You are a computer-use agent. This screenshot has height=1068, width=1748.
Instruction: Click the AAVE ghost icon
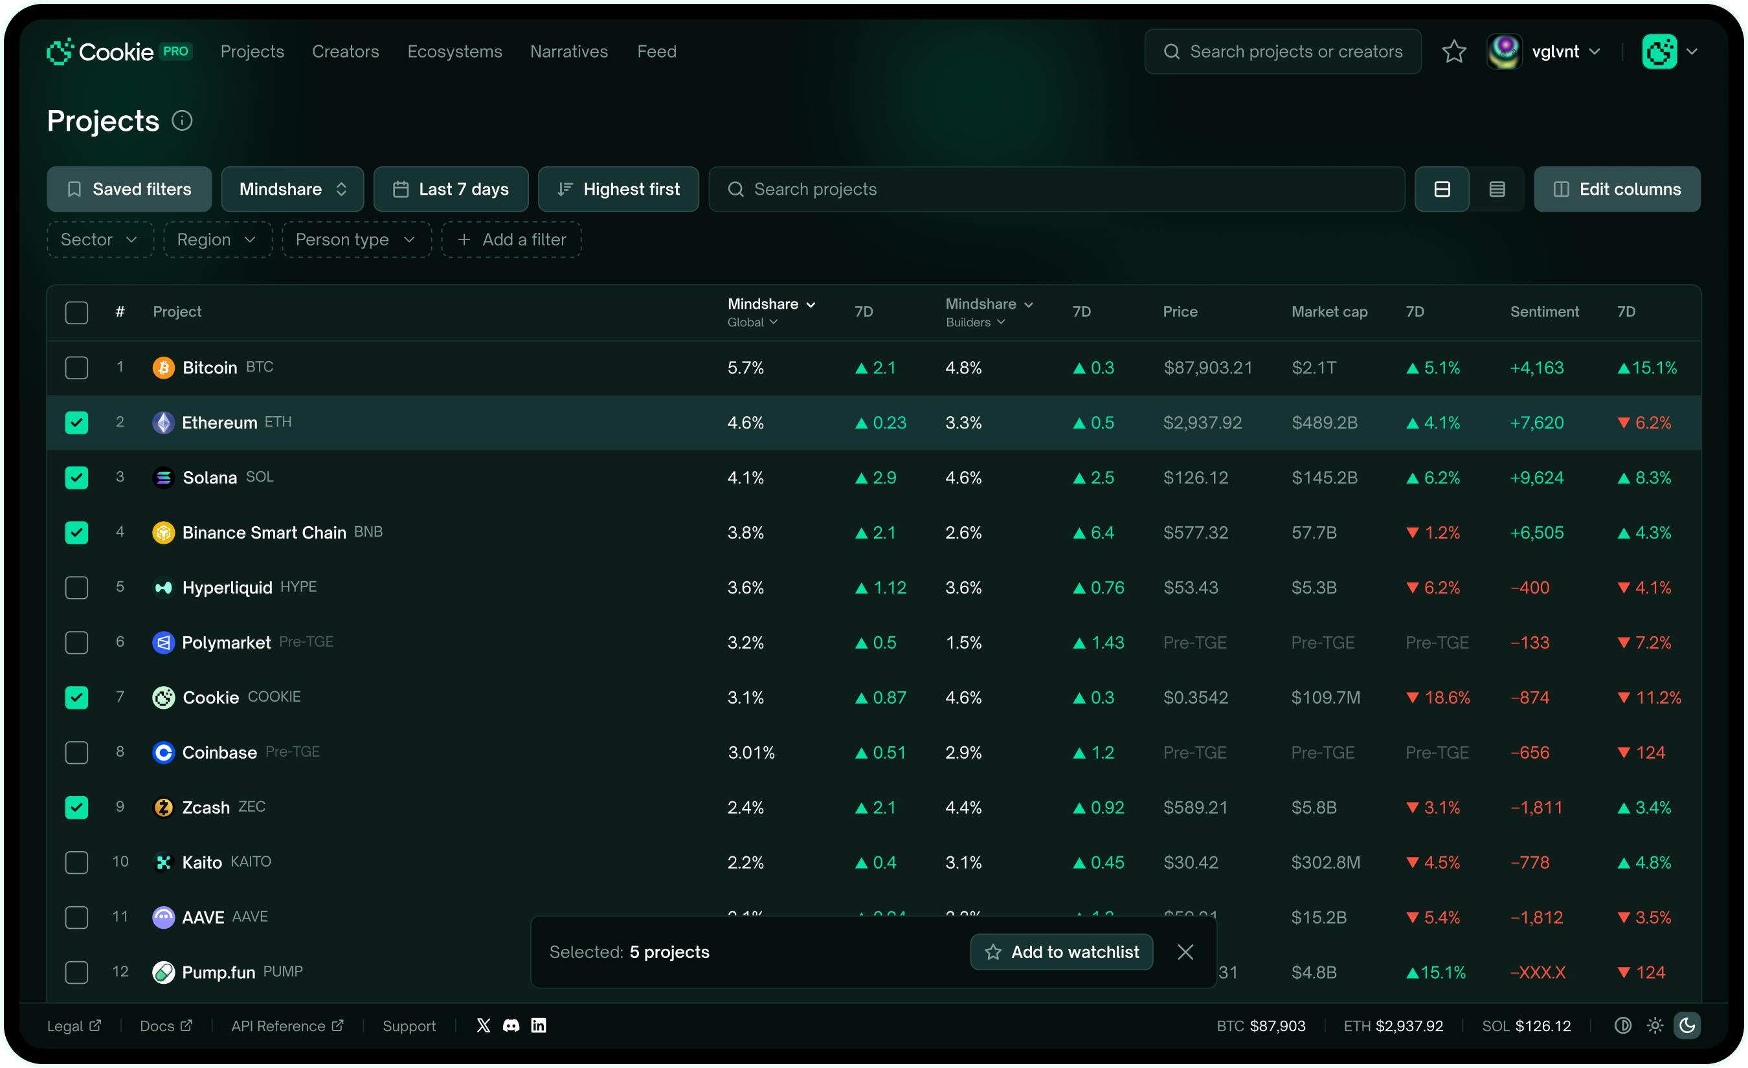click(x=164, y=917)
